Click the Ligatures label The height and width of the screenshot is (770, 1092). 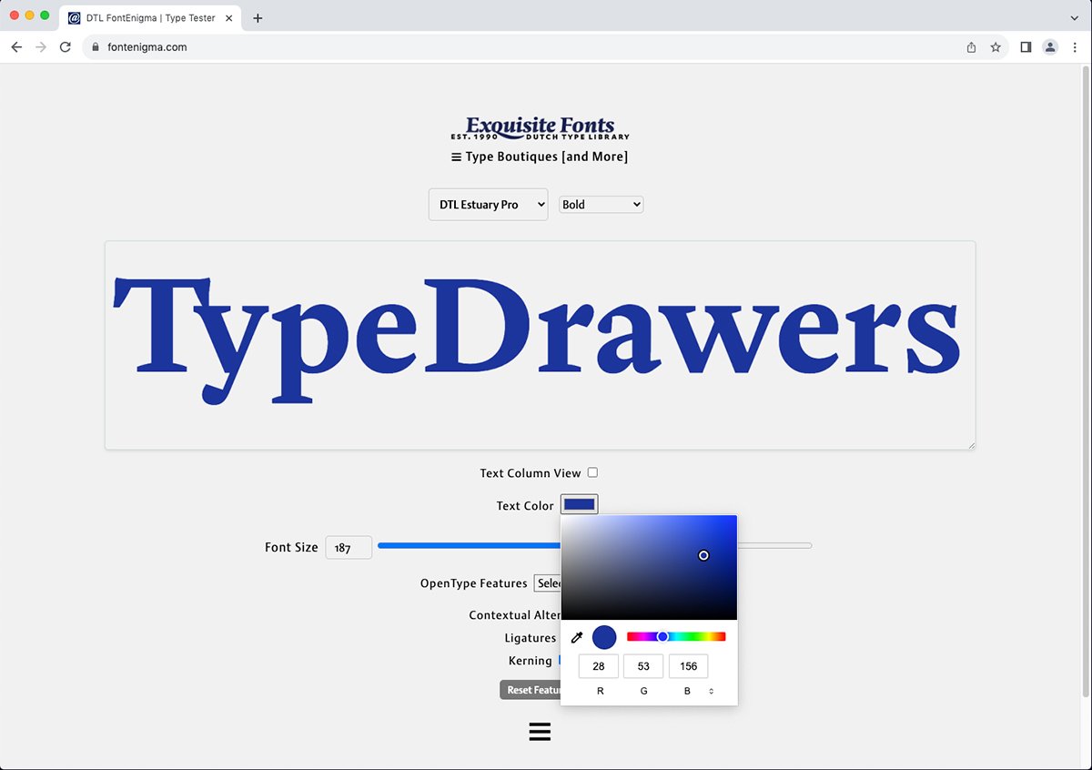point(531,638)
